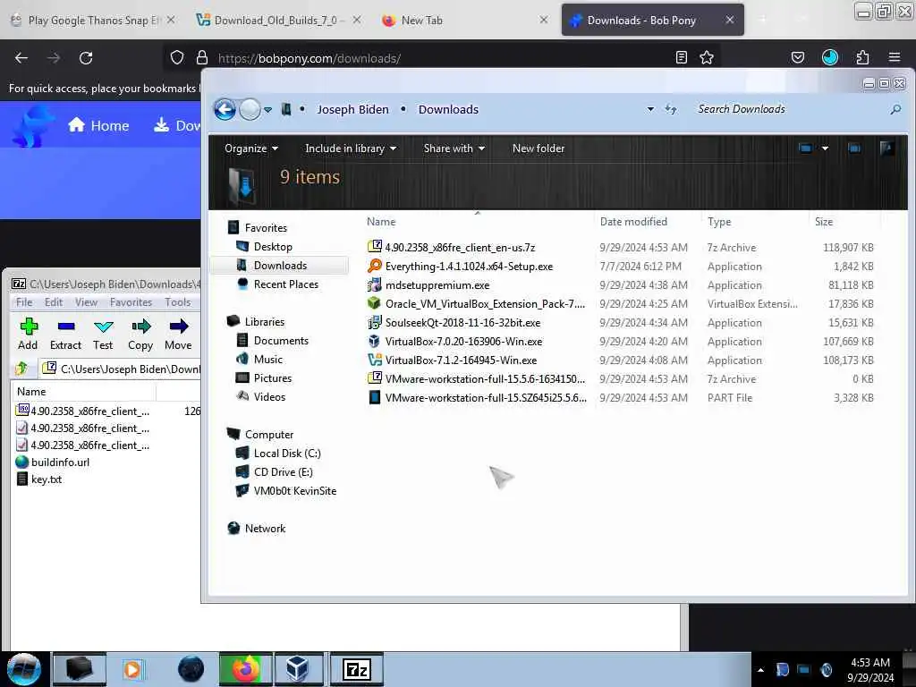Open Firefox extensions puzzle icon
The width and height of the screenshot is (916, 687).
862,57
